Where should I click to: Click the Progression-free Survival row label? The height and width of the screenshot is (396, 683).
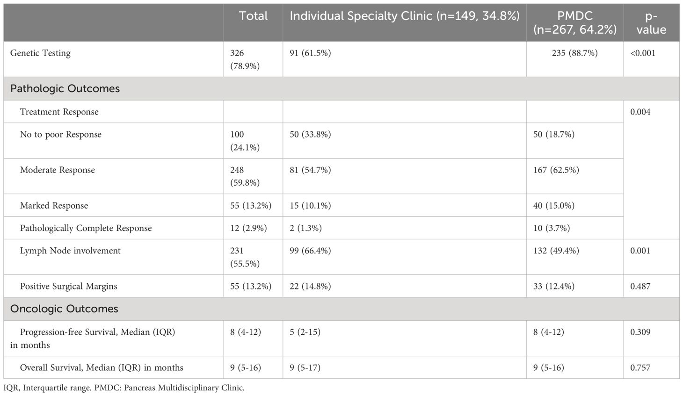click(x=93, y=338)
